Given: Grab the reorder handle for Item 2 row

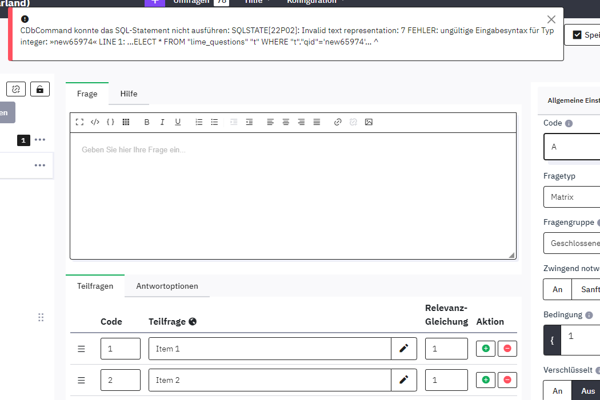Looking at the screenshot, I should pos(81,380).
